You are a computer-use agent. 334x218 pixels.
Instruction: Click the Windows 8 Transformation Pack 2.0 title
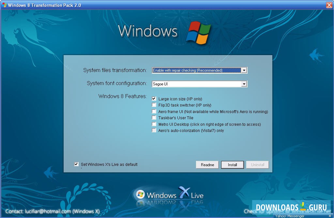(x=44, y=5)
